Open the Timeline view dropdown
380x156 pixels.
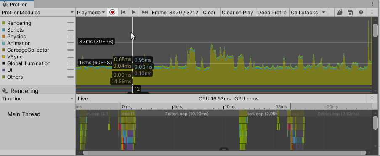click(37, 98)
